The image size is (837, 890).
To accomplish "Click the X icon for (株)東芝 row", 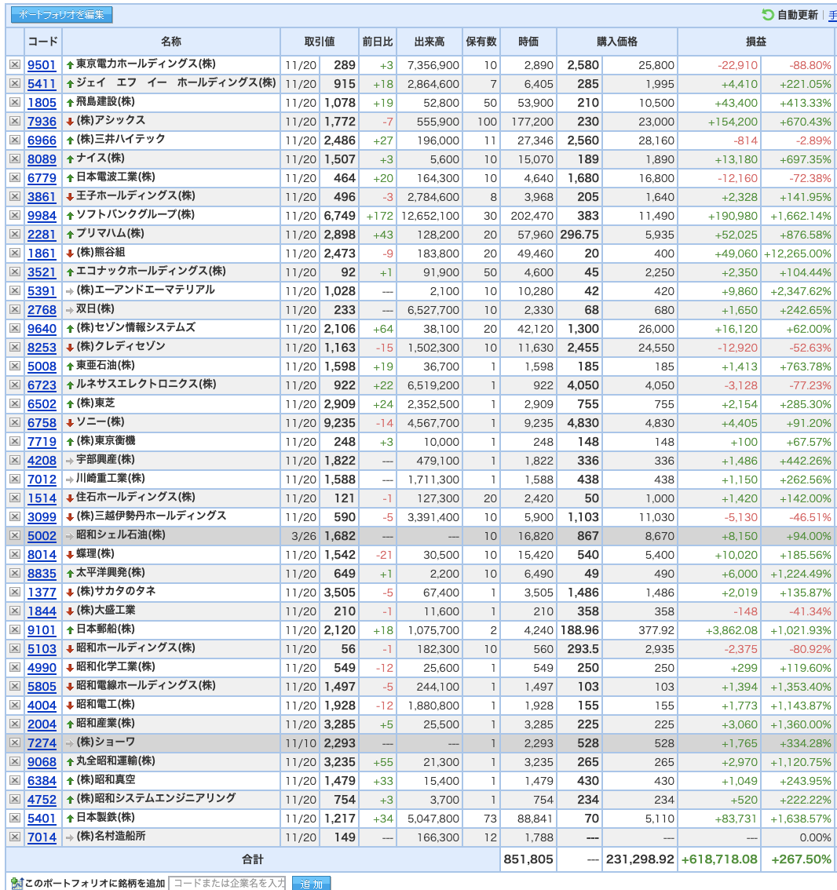I will (15, 404).
